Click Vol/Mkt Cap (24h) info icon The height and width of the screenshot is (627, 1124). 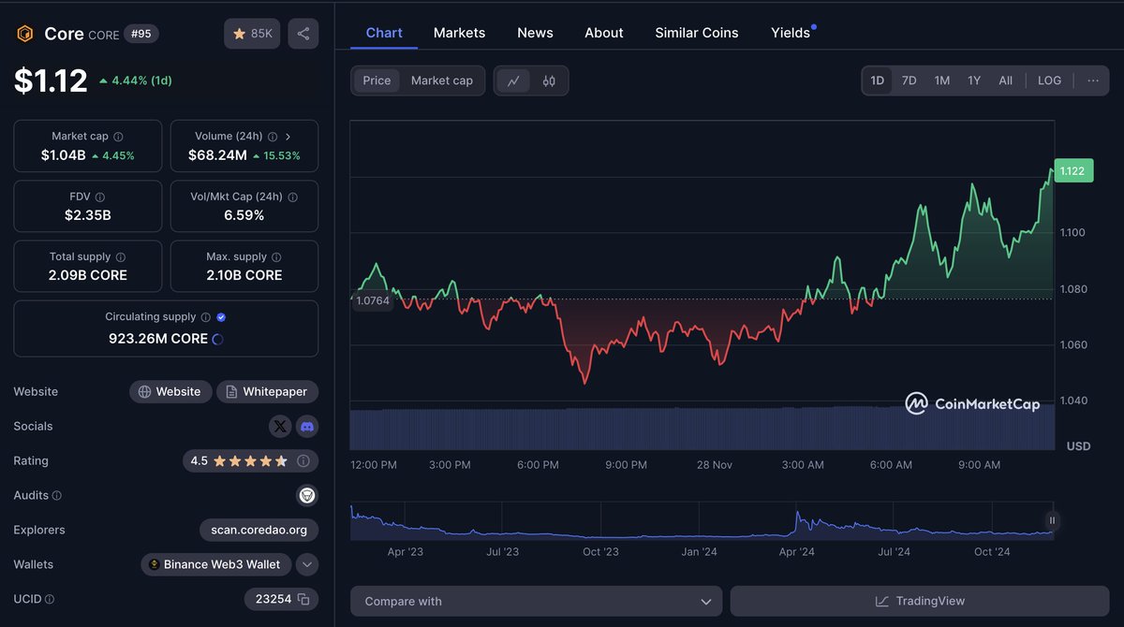[x=292, y=197]
